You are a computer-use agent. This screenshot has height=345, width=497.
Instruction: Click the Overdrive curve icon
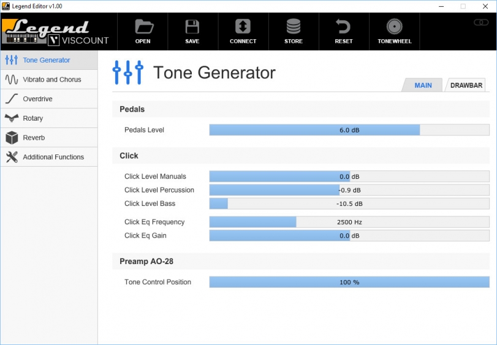[x=12, y=99]
